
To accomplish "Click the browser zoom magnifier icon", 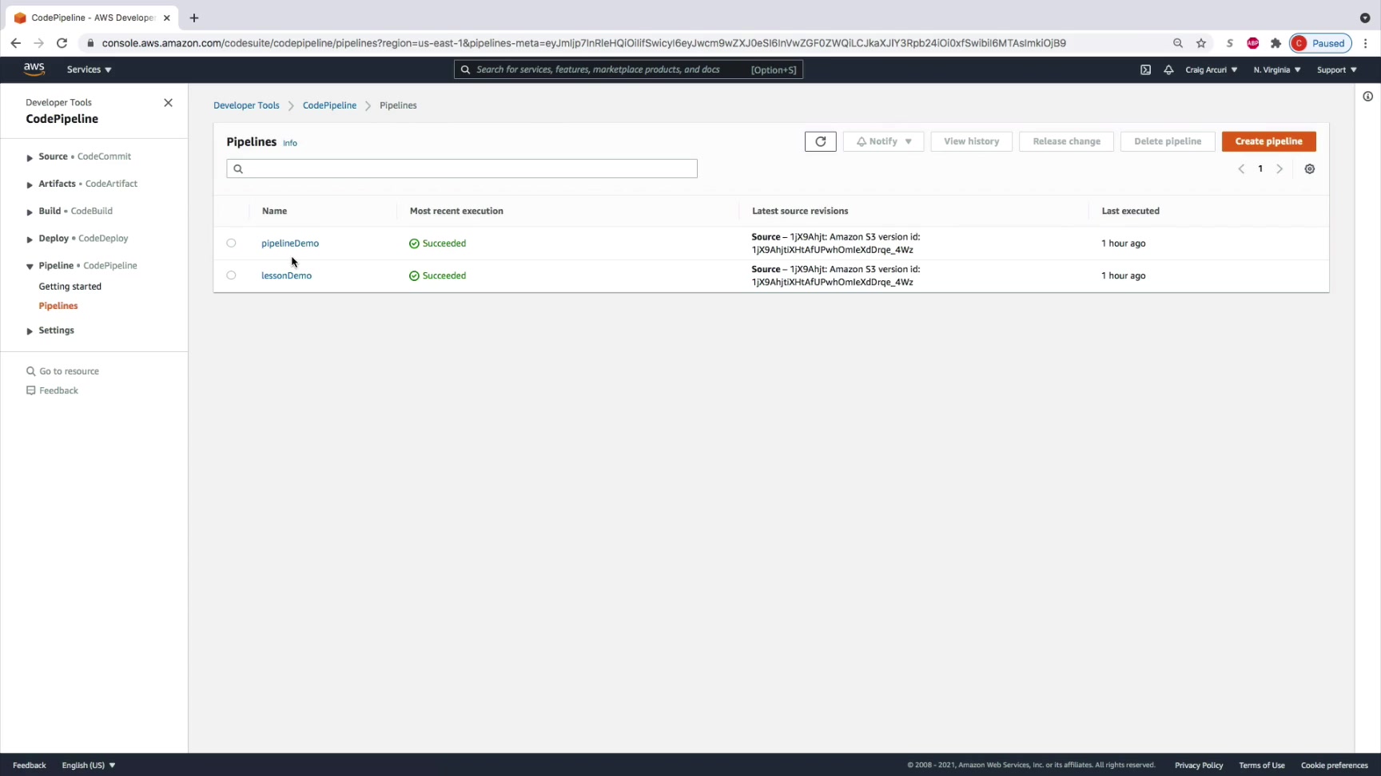I will pyautogui.click(x=1178, y=43).
